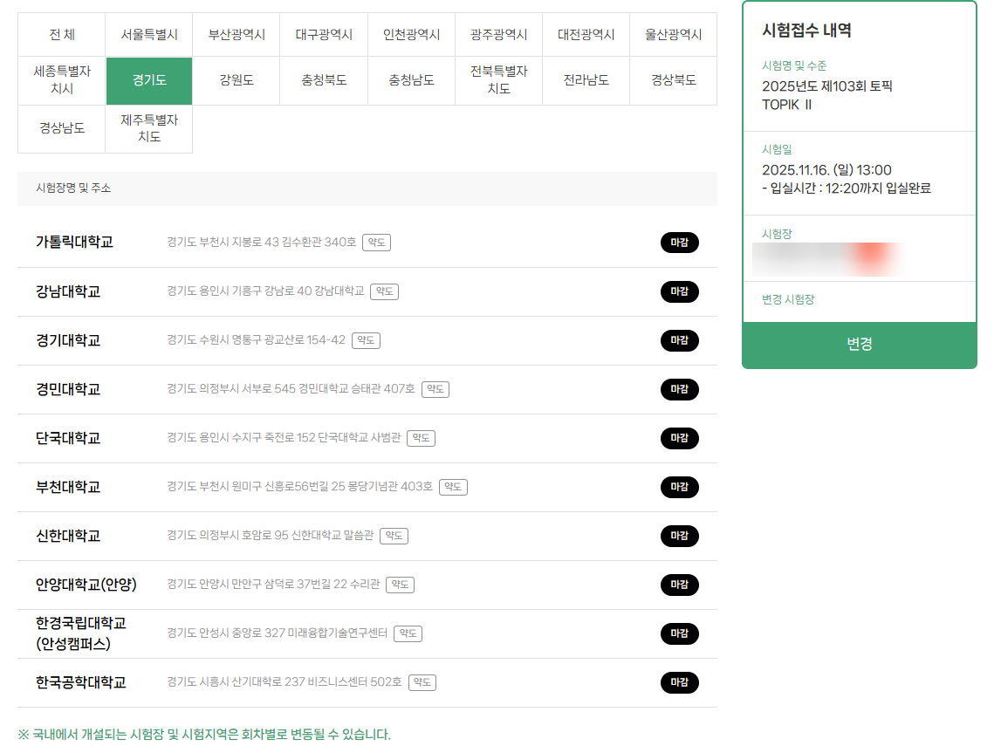
Task: Choose the 제주특별자치도 region tab
Action: click(x=149, y=128)
